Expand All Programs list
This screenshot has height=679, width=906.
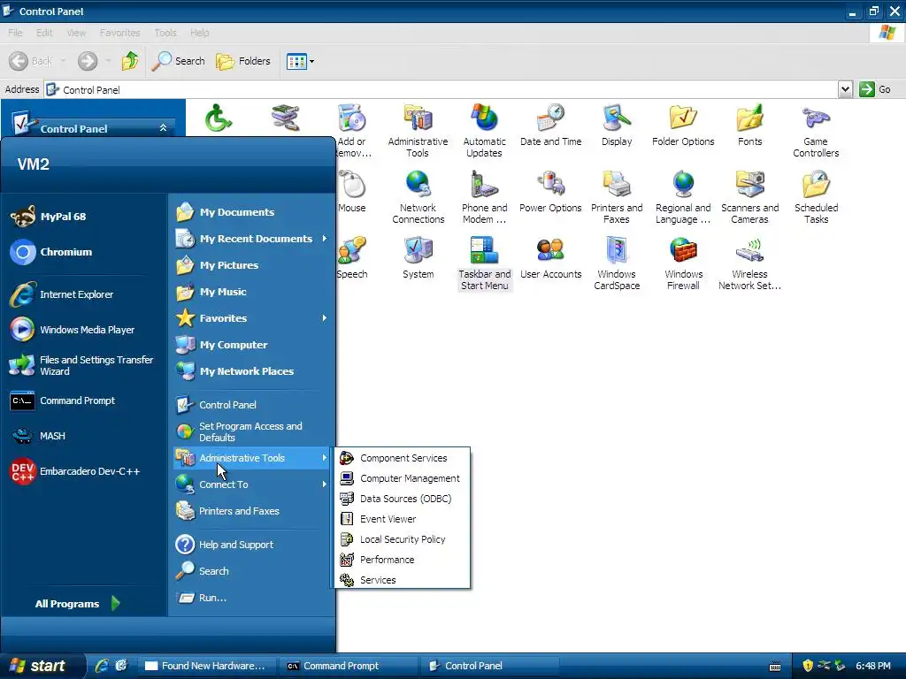click(x=78, y=603)
